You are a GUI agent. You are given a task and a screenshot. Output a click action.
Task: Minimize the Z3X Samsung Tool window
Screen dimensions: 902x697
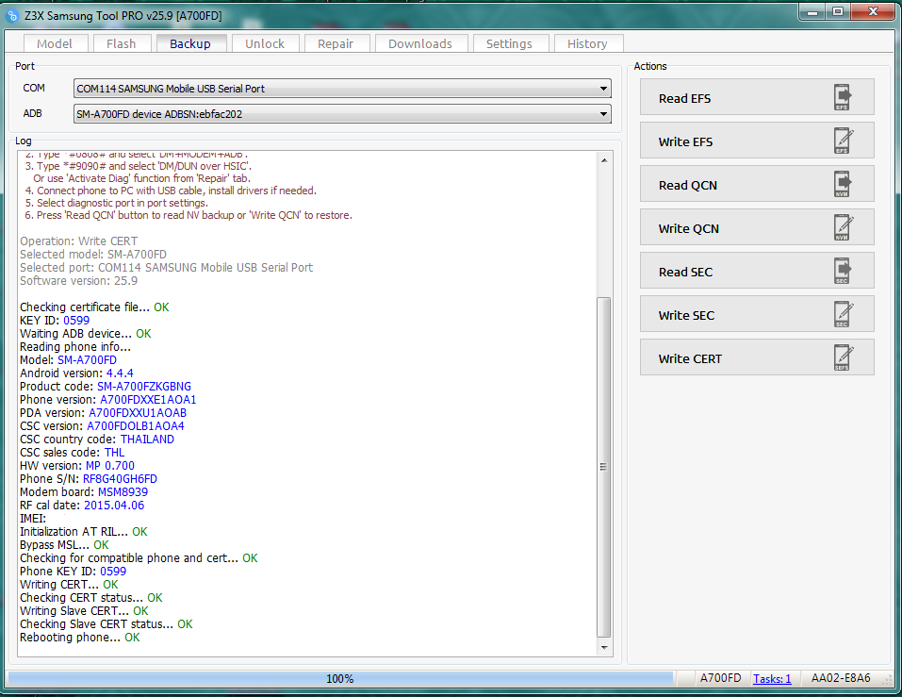812,12
